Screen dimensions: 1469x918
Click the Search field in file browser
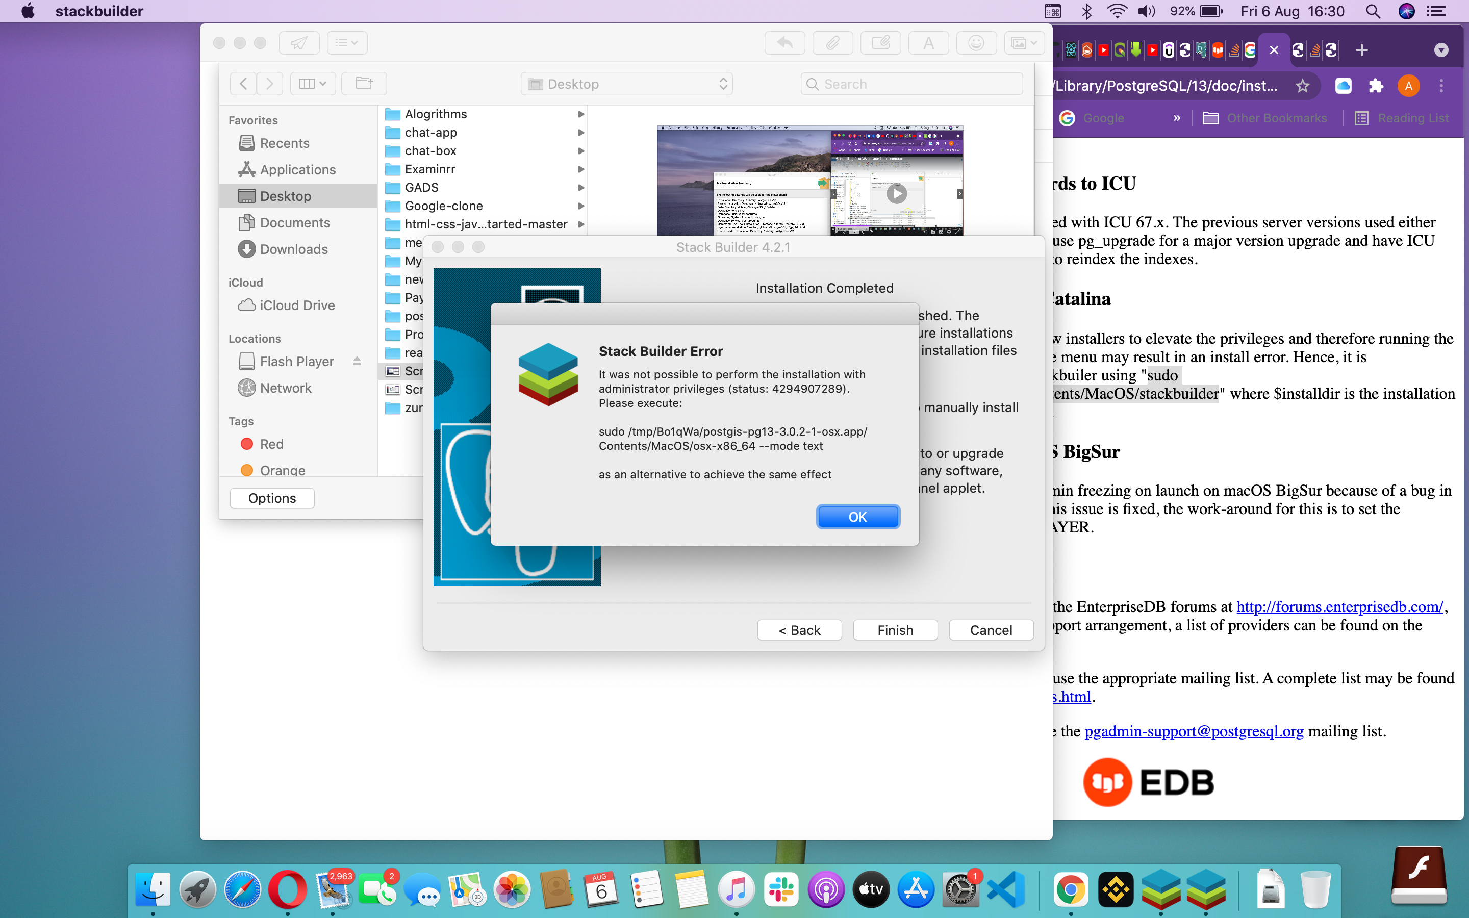912,84
